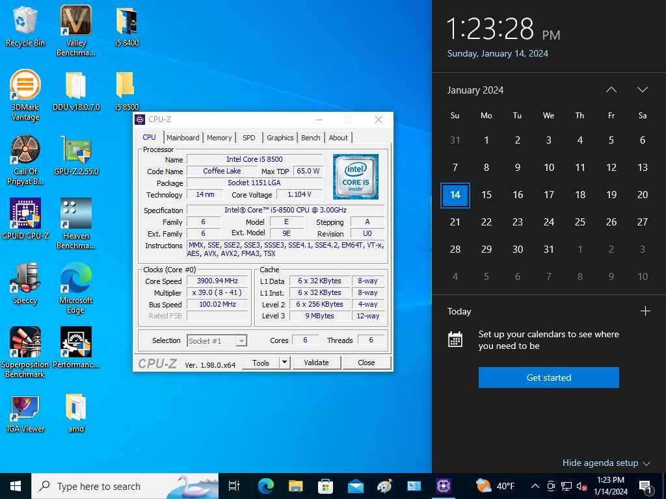The height and width of the screenshot is (499, 666).
Task: Open the Tools dropdown arrow in CPU-Z
Action: 285,363
